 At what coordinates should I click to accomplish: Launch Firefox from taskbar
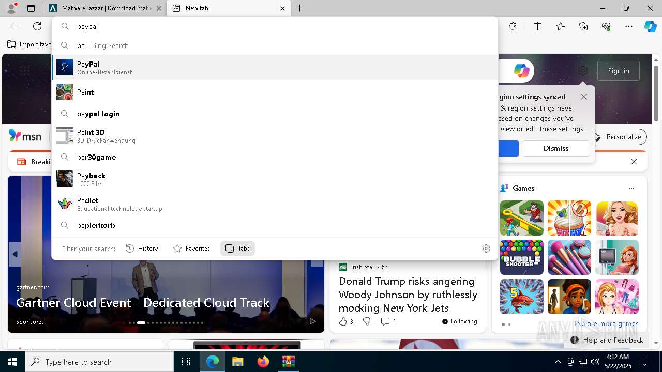[263, 362]
